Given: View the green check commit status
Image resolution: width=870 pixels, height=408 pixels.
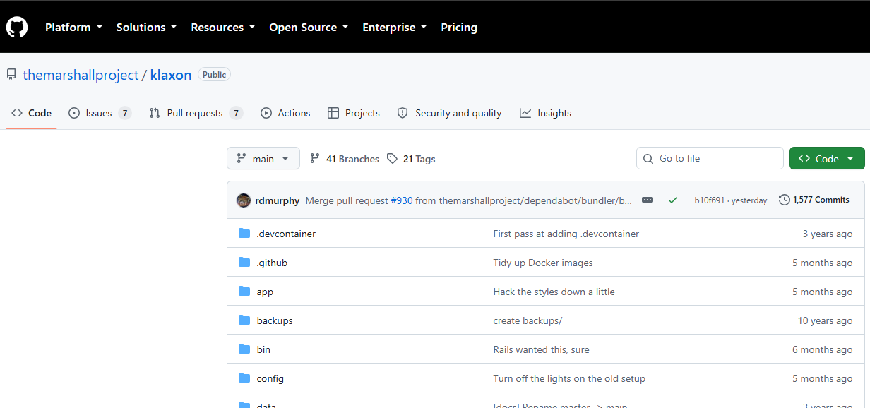Looking at the screenshot, I should coord(673,200).
